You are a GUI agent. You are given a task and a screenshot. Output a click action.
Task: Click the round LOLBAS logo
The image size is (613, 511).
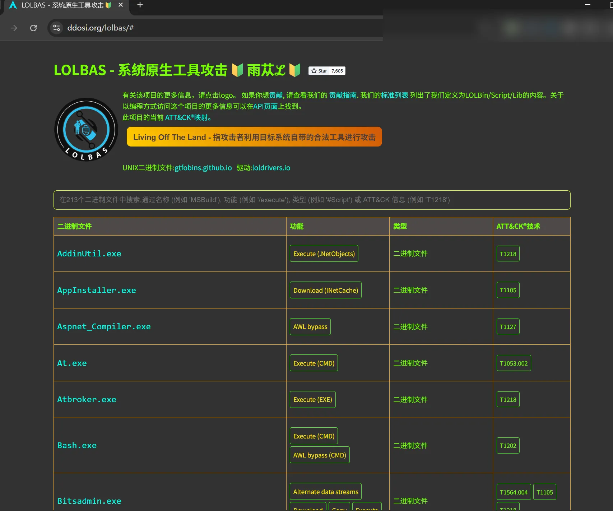tap(86, 130)
